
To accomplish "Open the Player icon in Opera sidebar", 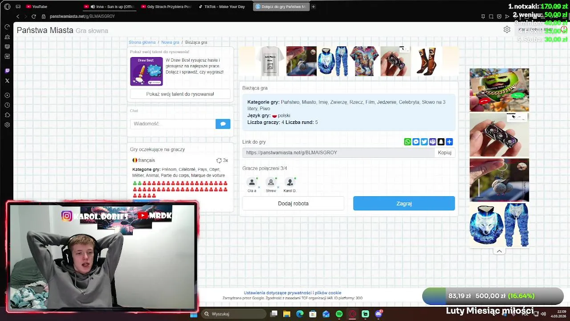I will [x=7, y=95].
